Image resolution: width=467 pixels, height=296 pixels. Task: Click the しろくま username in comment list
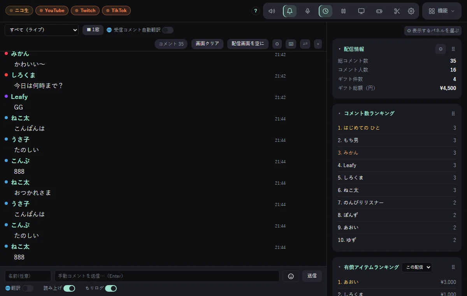tap(23, 75)
